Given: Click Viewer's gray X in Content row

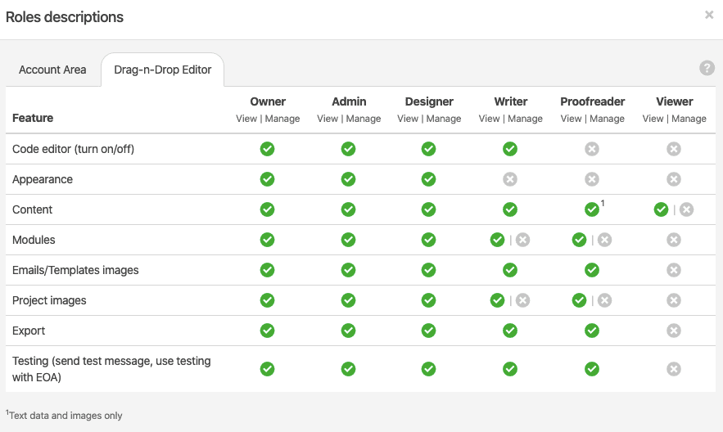Looking at the screenshot, I should tap(686, 209).
